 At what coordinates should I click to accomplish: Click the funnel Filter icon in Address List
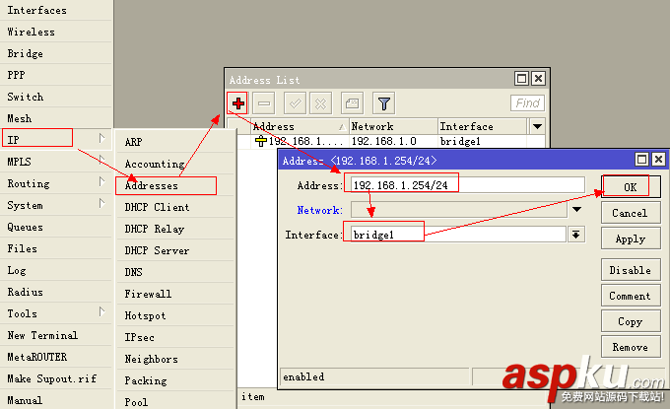click(x=383, y=103)
